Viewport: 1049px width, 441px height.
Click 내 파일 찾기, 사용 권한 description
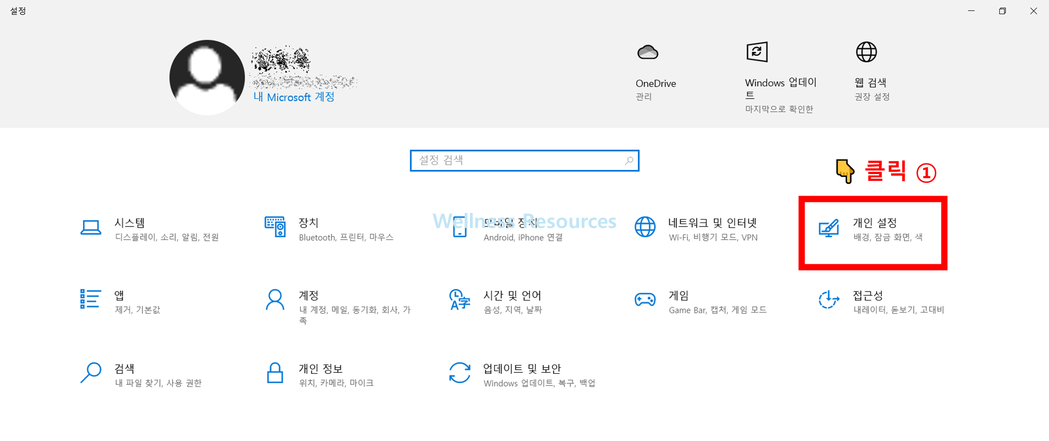(158, 383)
